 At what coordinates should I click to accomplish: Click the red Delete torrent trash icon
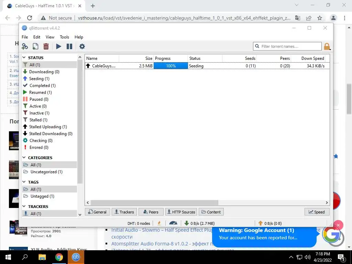click(x=46, y=46)
